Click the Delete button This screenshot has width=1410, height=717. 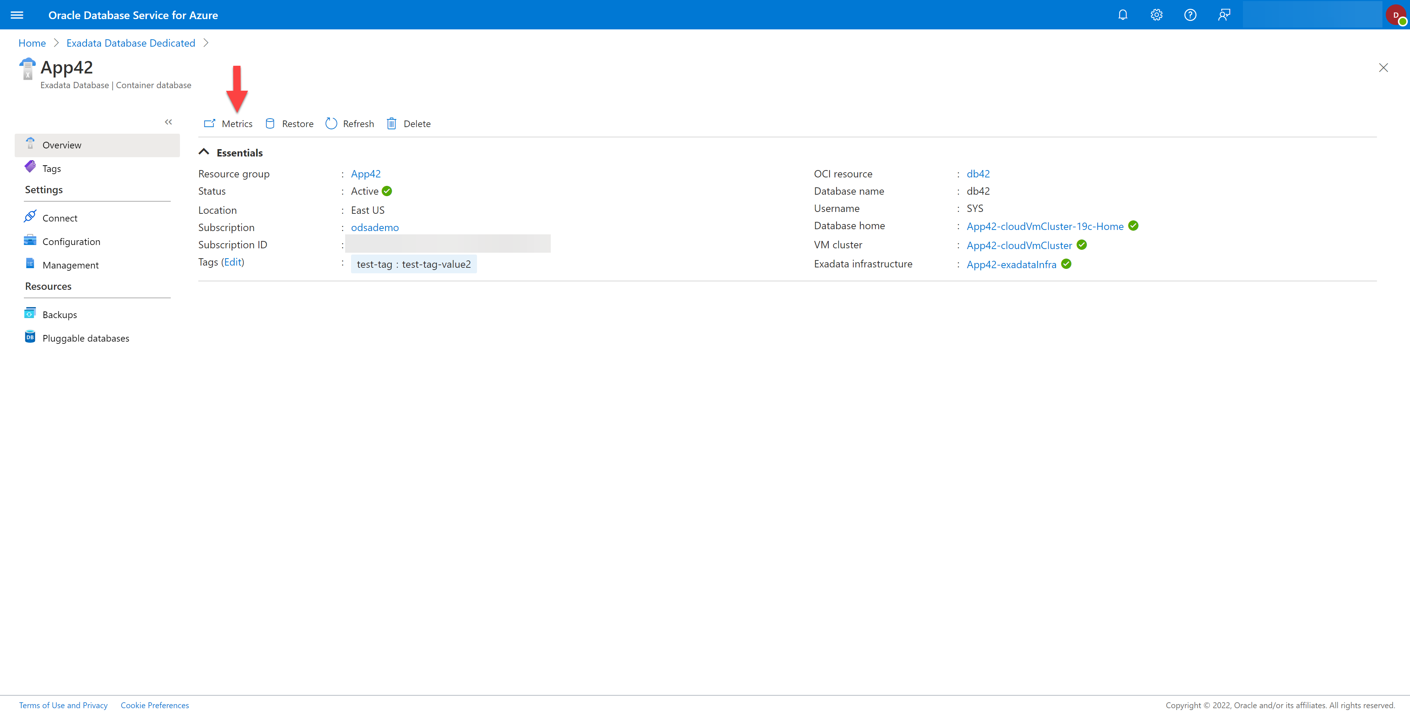409,124
